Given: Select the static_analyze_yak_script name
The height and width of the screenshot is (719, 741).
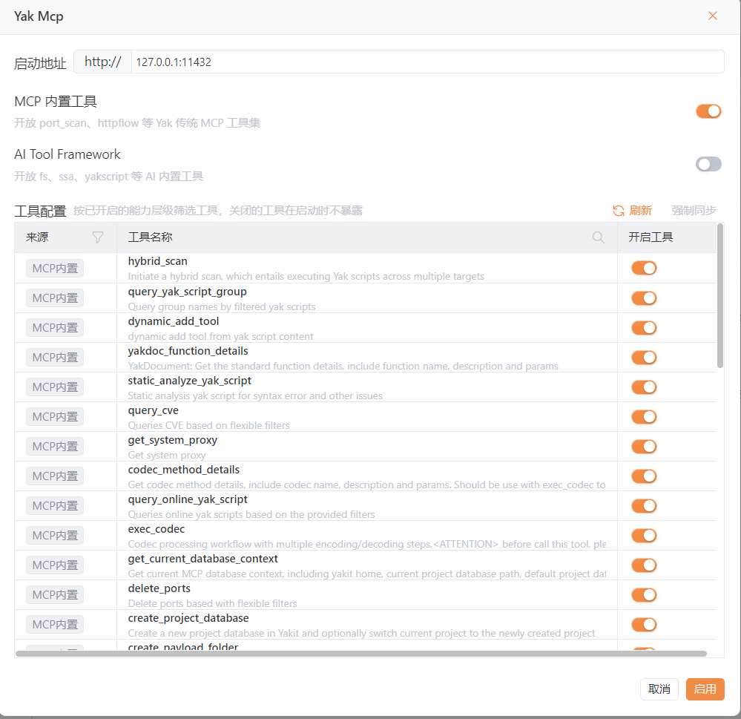Looking at the screenshot, I should point(189,381).
